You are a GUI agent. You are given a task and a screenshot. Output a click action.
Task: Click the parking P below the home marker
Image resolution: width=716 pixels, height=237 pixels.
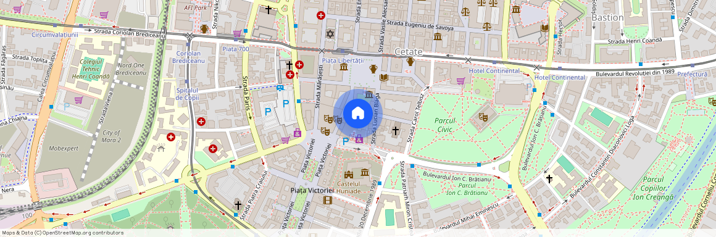pos(345,141)
